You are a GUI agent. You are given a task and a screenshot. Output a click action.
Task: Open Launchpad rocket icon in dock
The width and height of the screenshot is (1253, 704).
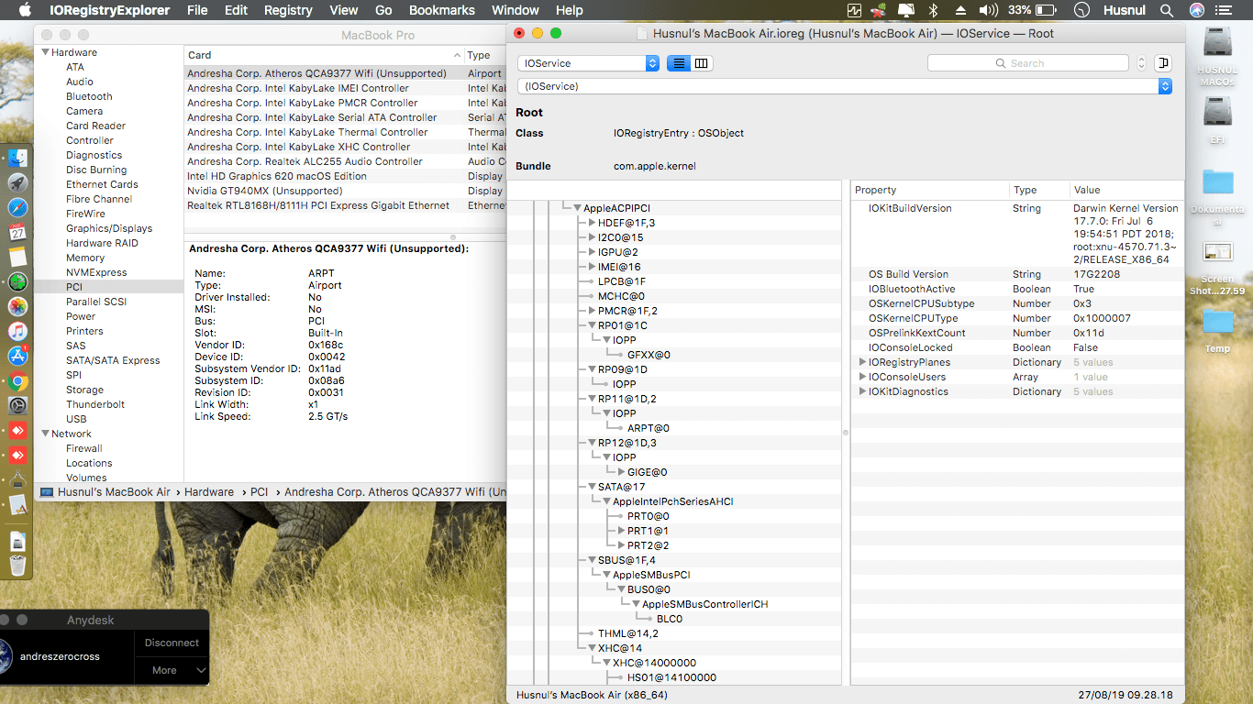click(17, 182)
